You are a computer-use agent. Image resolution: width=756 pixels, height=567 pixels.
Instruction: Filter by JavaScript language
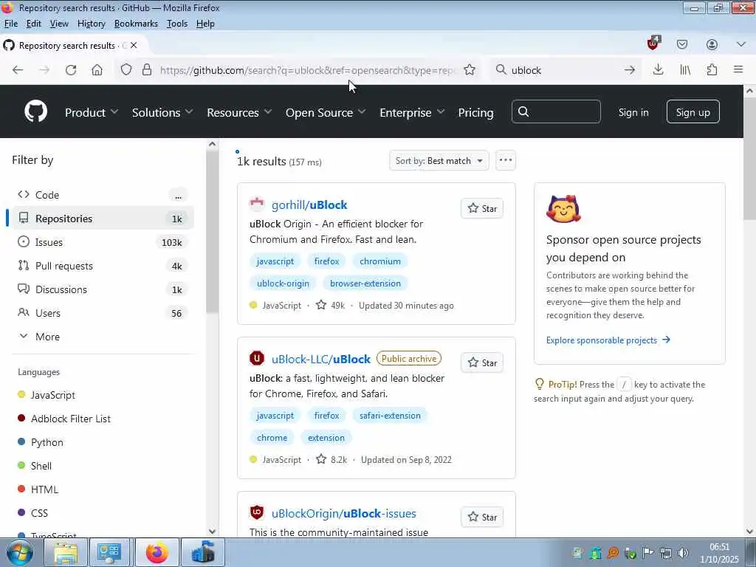pyautogui.click(x=53, y=395)
